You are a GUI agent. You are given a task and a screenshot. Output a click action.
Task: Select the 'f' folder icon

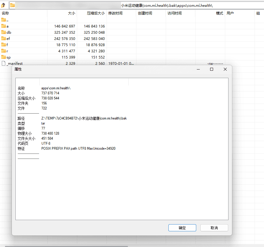point(4,45)
